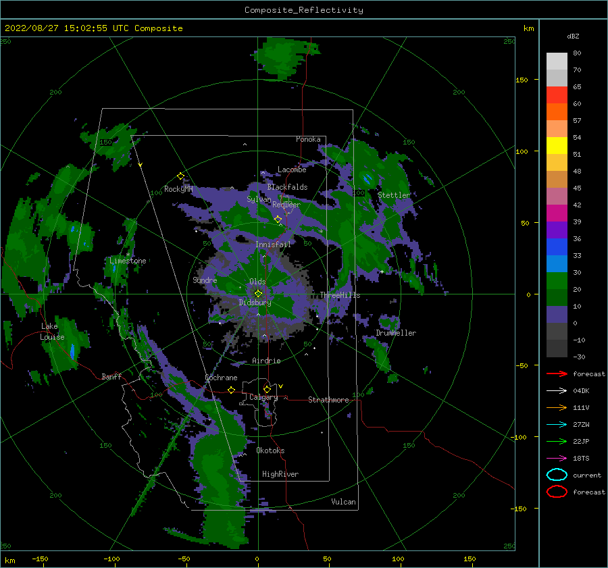
Task: Click the Didsbury city label
Action: pyautogui.click(x=255, y=303)
